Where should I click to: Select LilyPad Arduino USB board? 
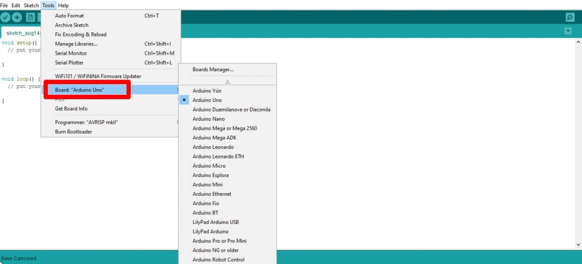pos(227,222)
